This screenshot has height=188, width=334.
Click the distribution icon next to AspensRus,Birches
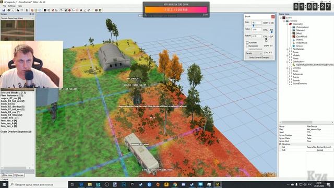(x=294, y=65)
